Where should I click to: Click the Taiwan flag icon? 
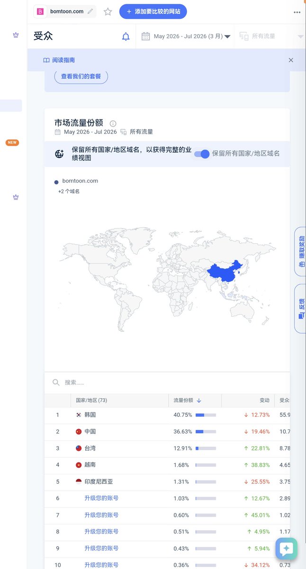click(x=79, y=448)
